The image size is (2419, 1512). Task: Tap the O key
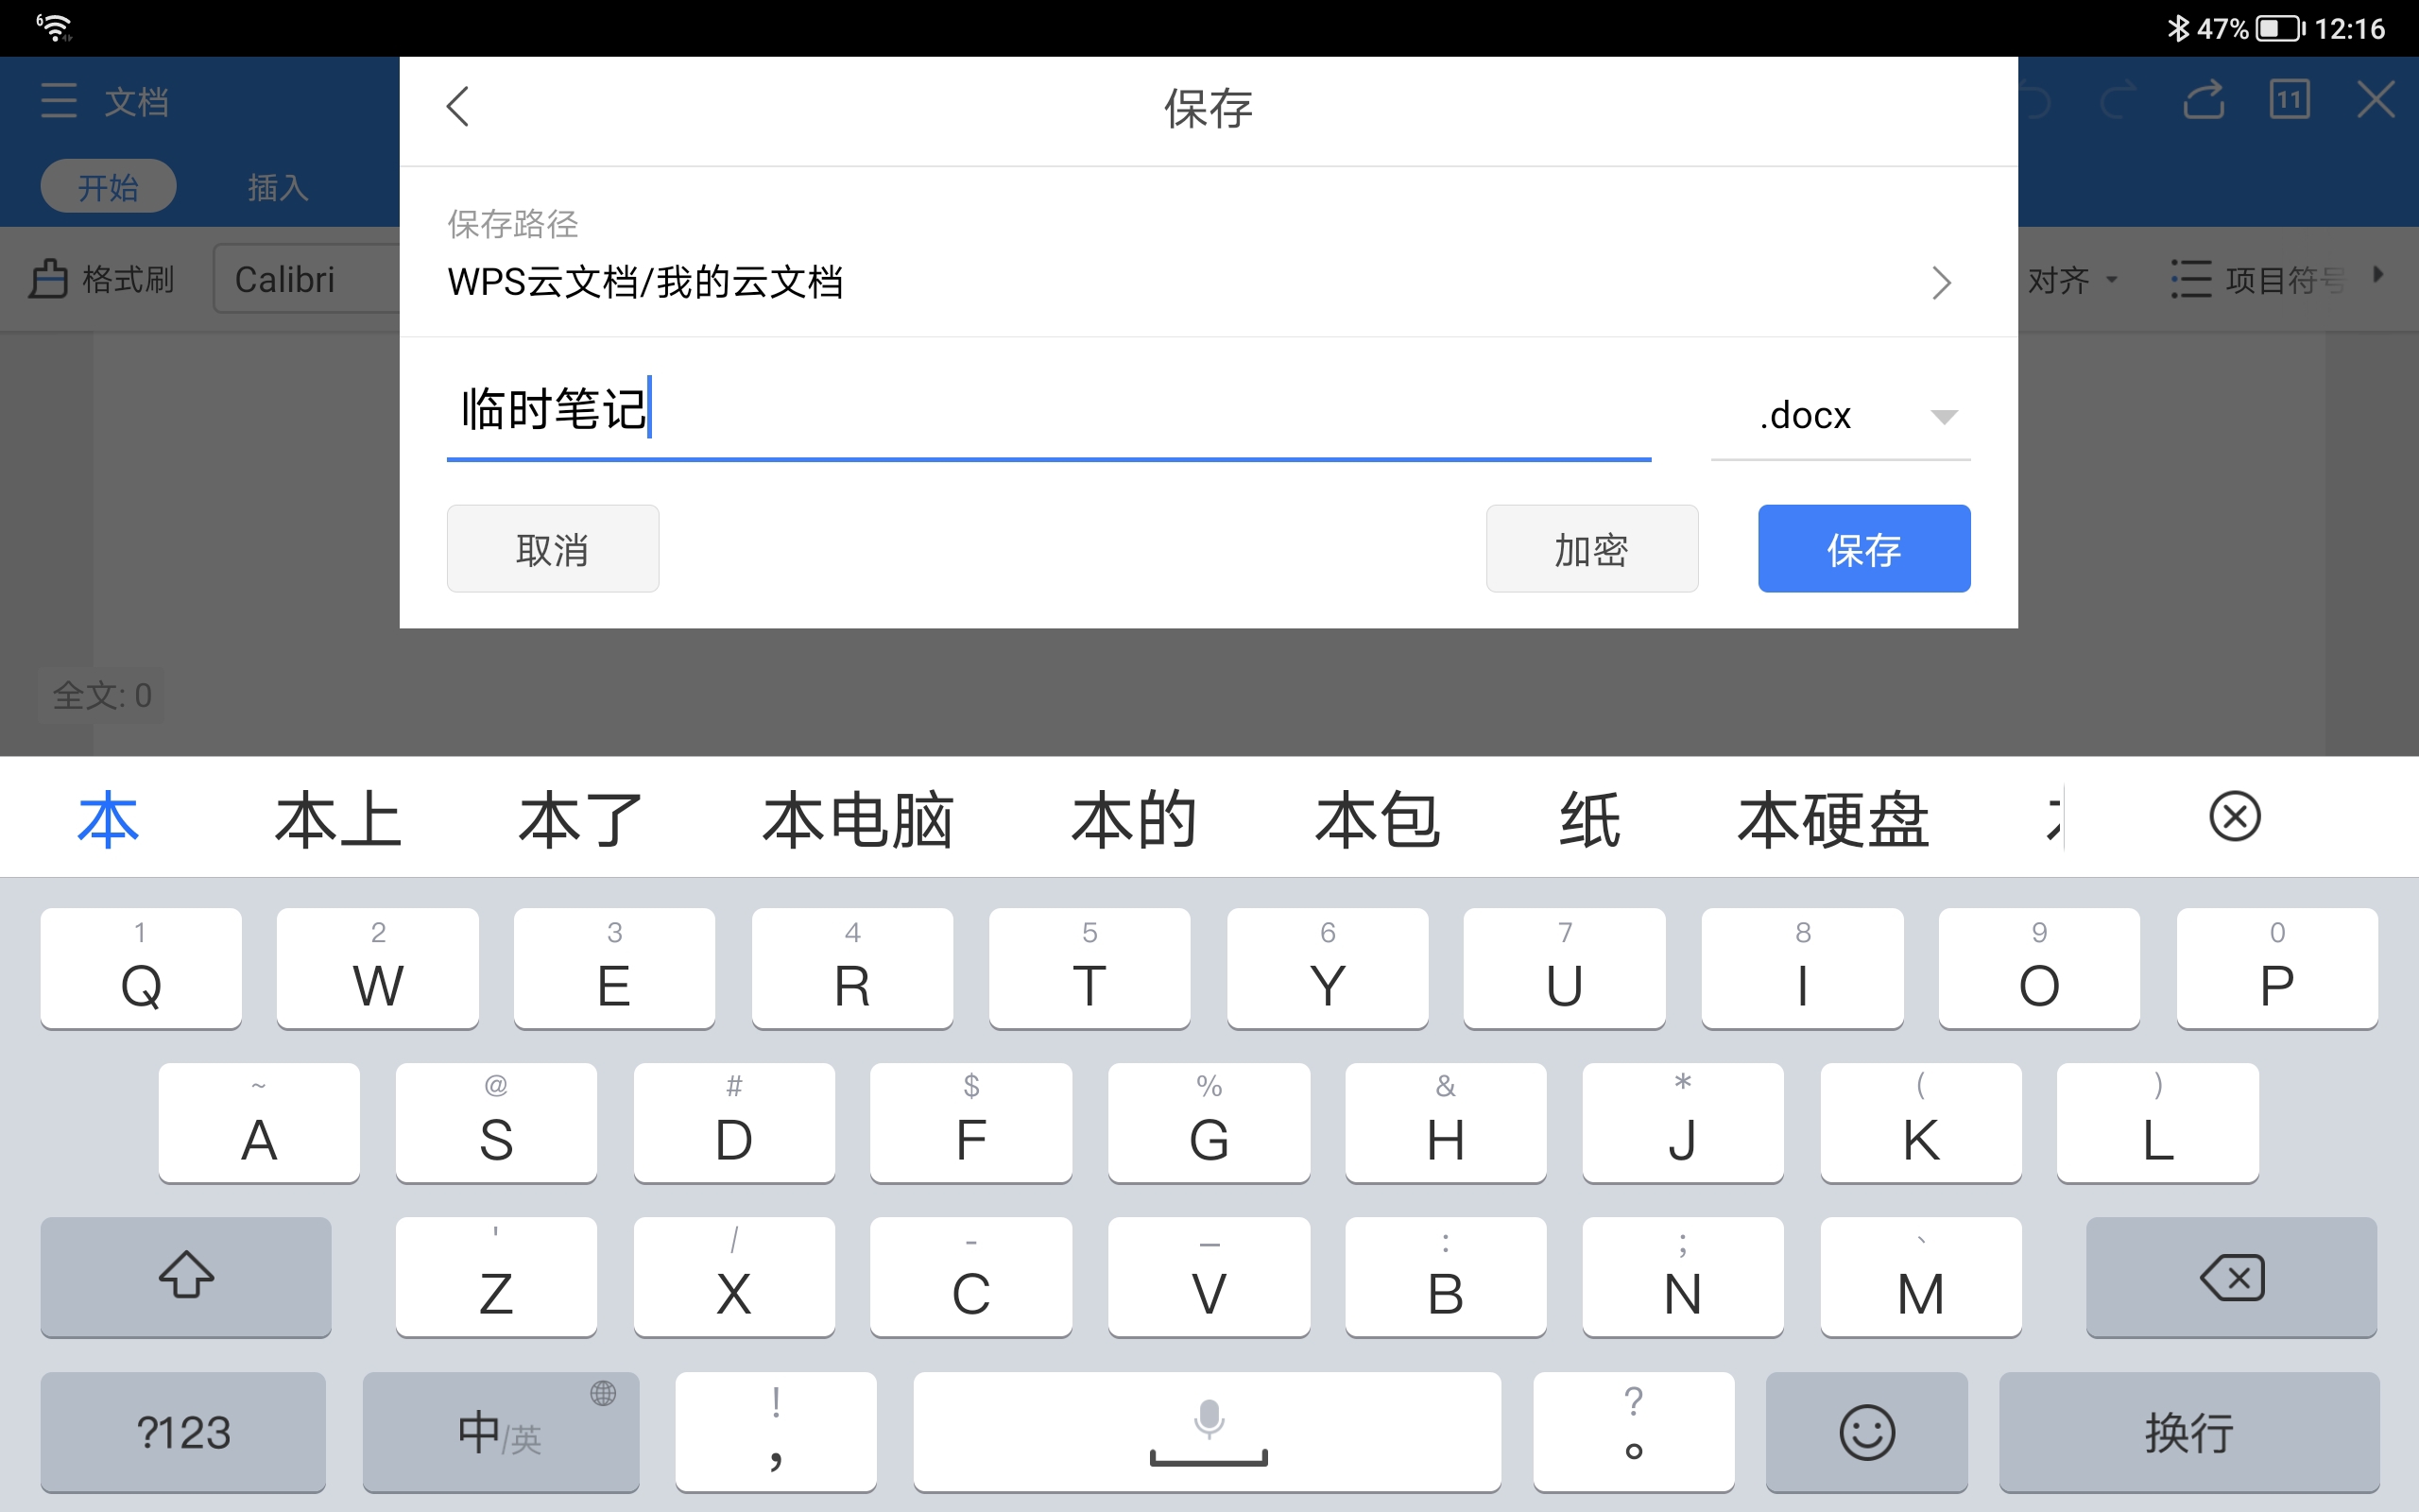pos(2039,967)
